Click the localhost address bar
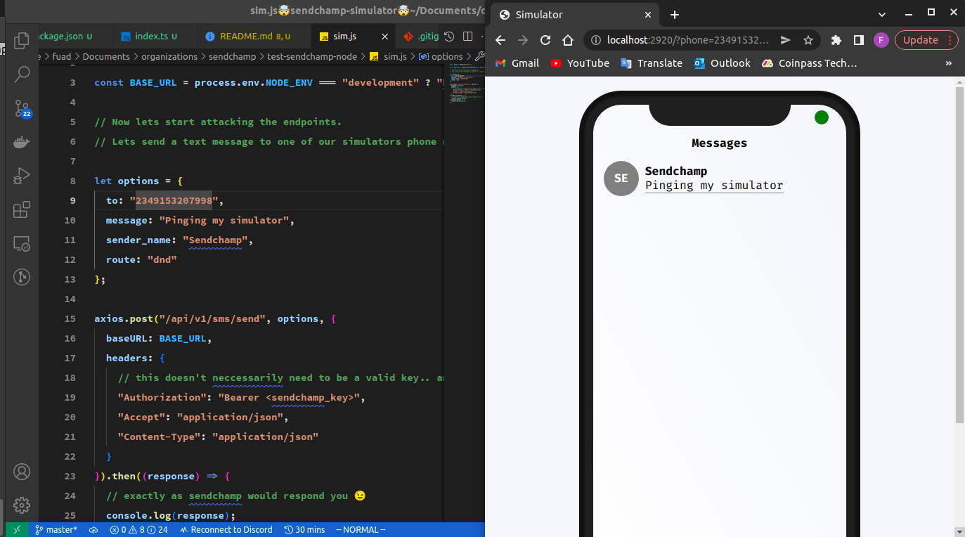The width and height of the screenshot is (965, 537). pos(688,40)
